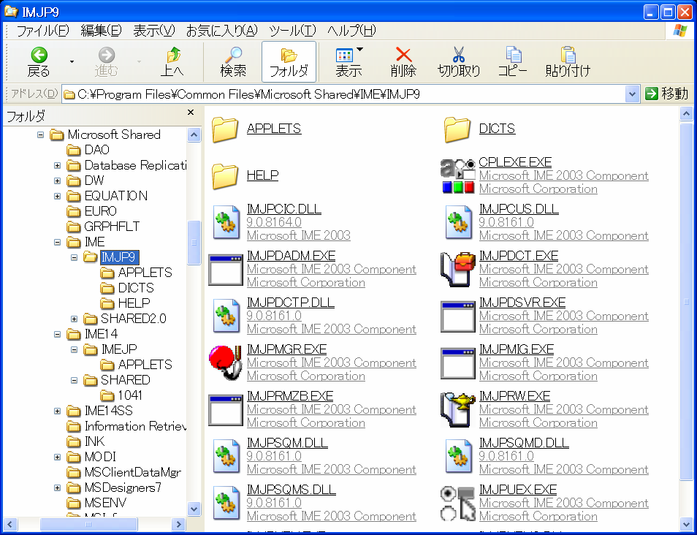Select the MSClientDataMgr folder in tree

(124, 472)
